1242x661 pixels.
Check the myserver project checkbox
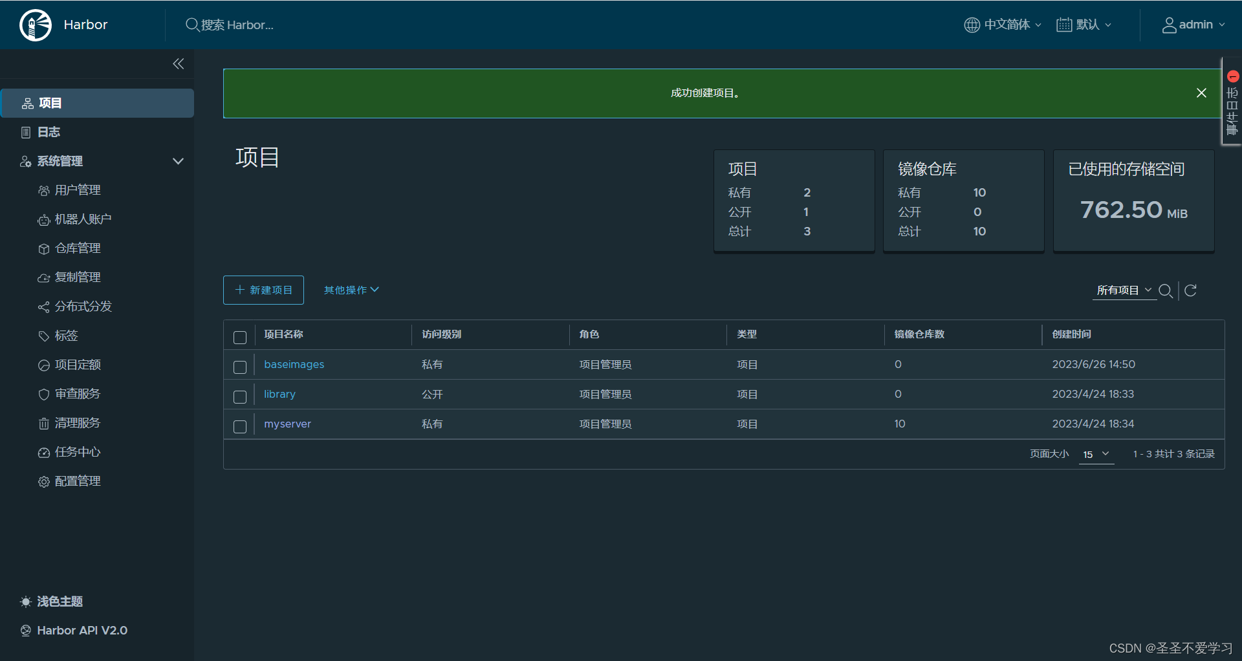240,427
